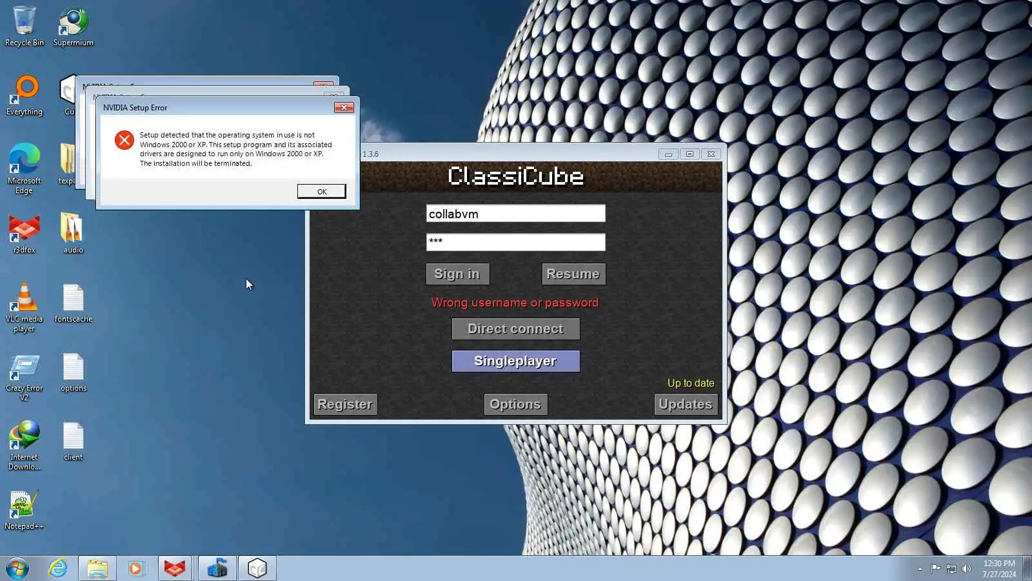Launch the Supermium browser shortcut
The width and height of the screenshot is (1032, 581).
click(x=74, y=26)
